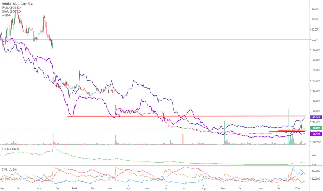Click the Dec label just before 2019
The width and height of the screenshot is (323, 191).
pyautogui.click(x=58, y=188)
